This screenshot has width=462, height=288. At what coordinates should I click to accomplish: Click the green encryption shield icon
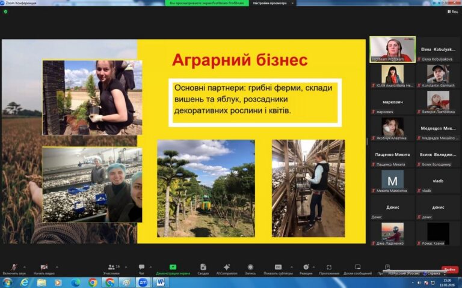(5, 11)
